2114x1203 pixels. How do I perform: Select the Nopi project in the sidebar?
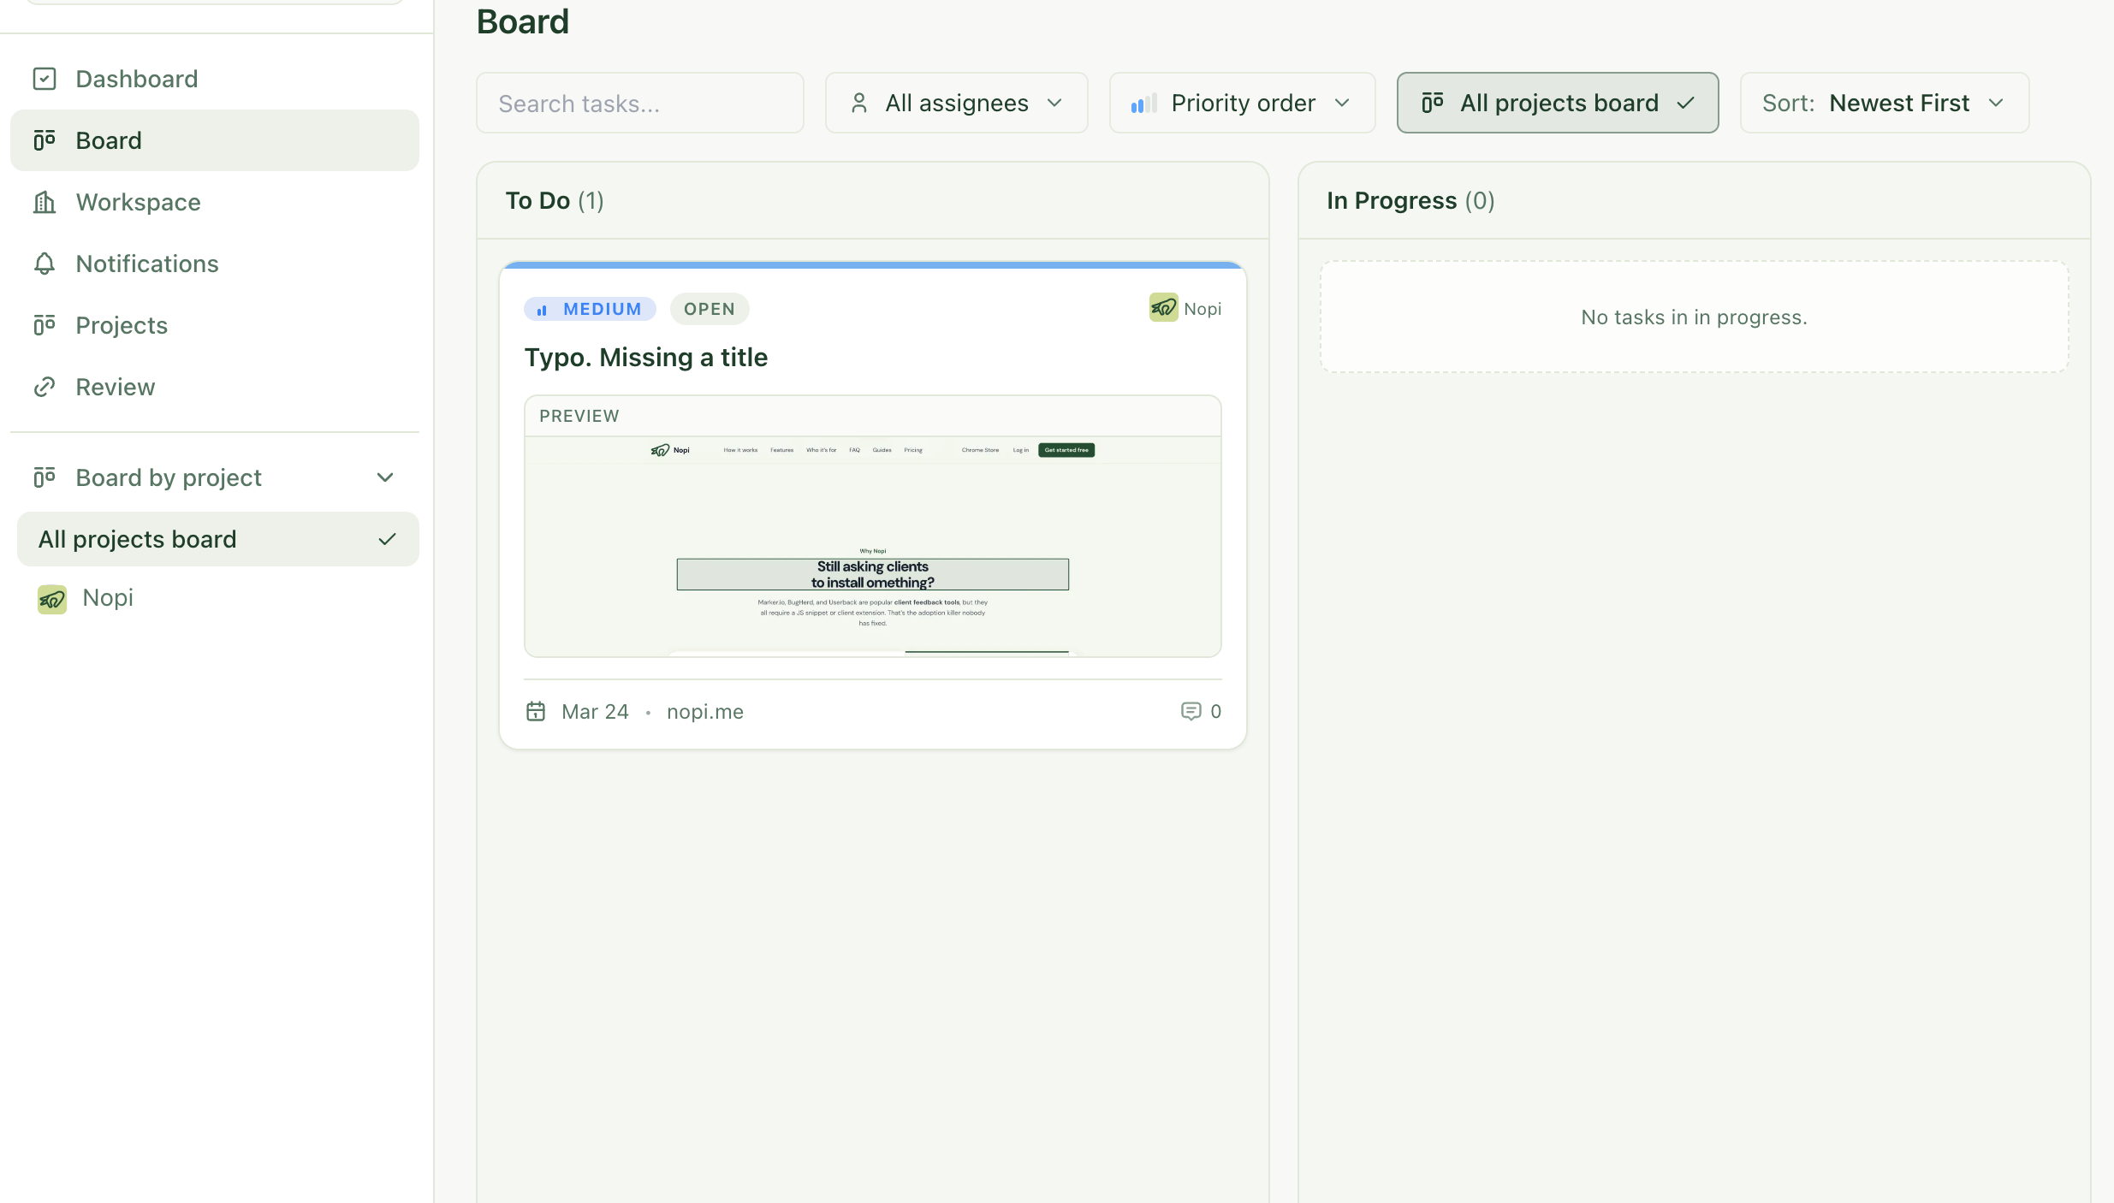pyautogui.click(x=106, y=597)
